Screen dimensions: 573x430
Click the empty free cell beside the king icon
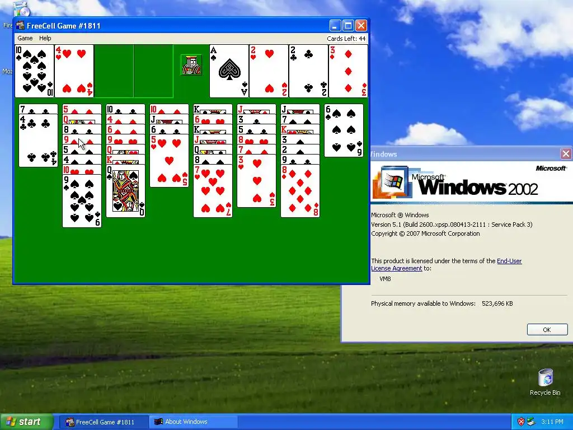tap(153, 71)
